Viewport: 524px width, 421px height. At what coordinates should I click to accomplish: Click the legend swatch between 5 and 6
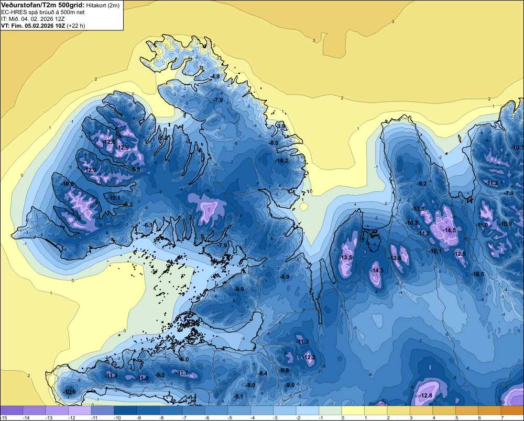pos(467,411)
